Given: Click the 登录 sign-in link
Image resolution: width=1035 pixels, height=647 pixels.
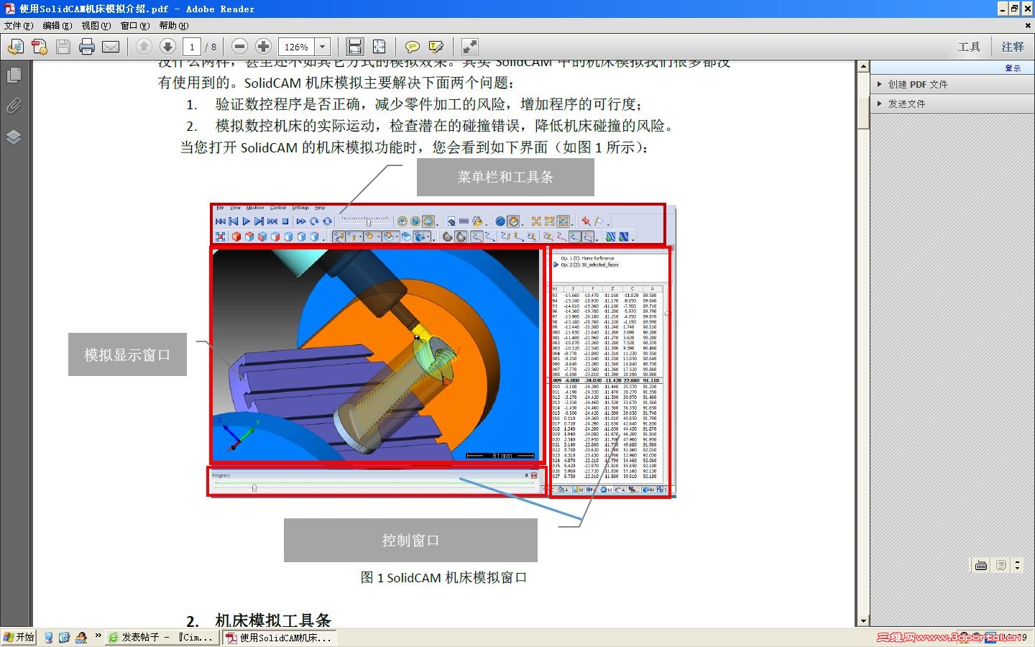Looking at the screenshot, I should tap(1013, 68).
